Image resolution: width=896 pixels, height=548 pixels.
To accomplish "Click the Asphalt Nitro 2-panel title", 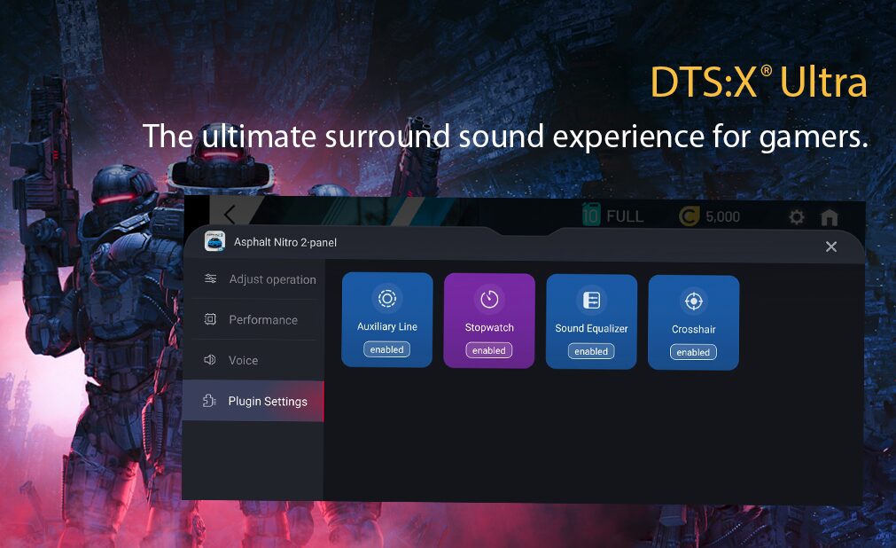I will pos(285,243).
